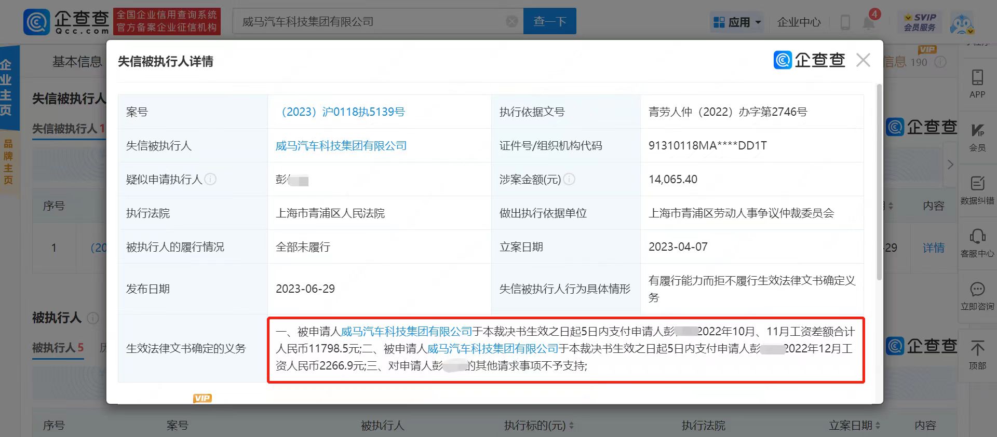Open SVIP 会员服务
This screenshot has width=997, height=437.
click(x=920, y=22)
